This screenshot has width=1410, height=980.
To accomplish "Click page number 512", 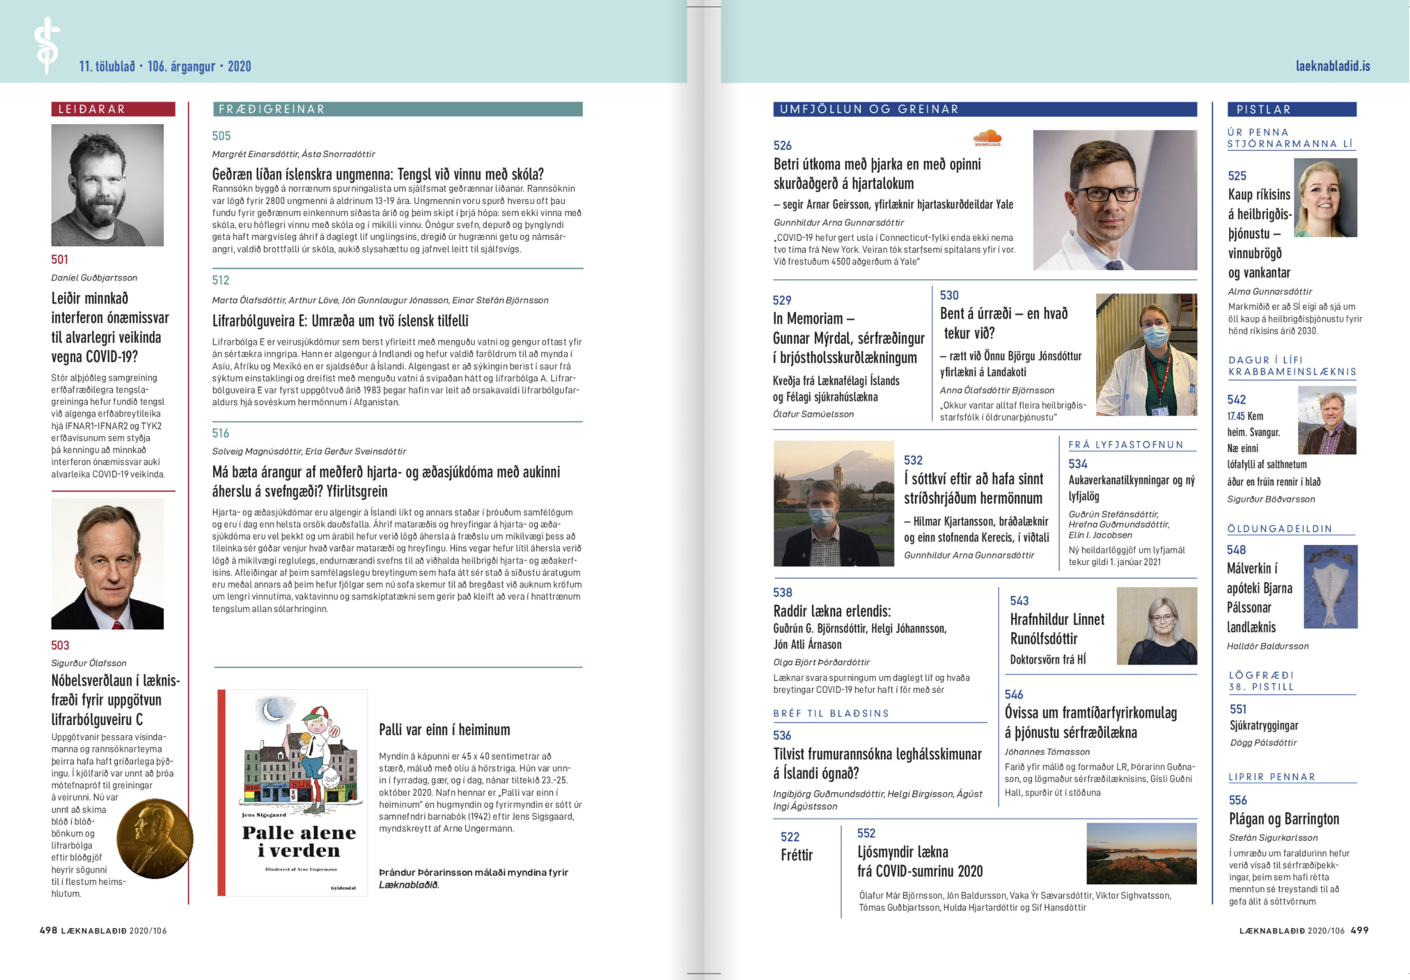I will [220, 280].
